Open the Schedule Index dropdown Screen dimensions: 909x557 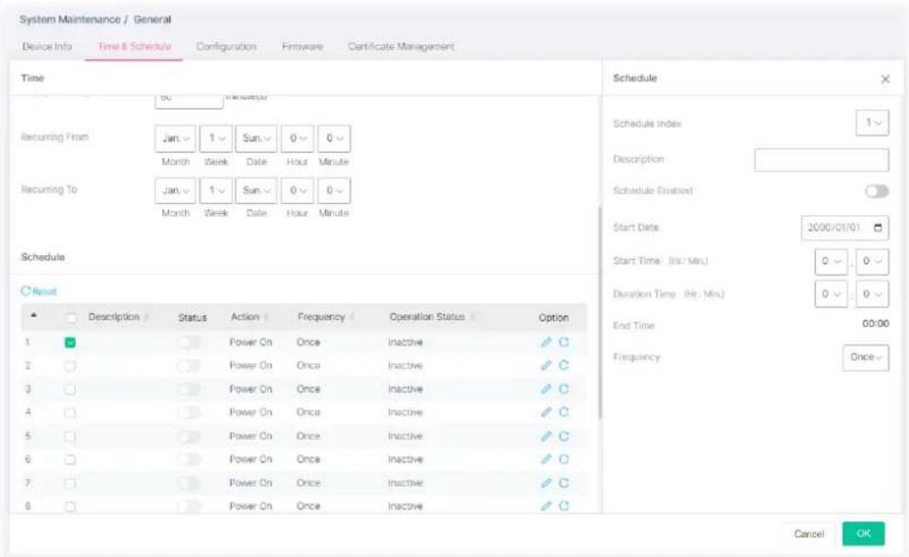(872, 123)
